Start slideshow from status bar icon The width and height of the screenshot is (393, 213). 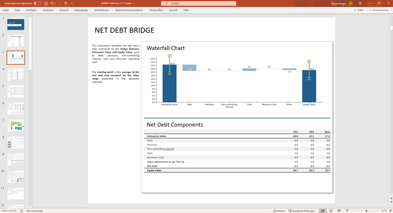tap(347, 211)
